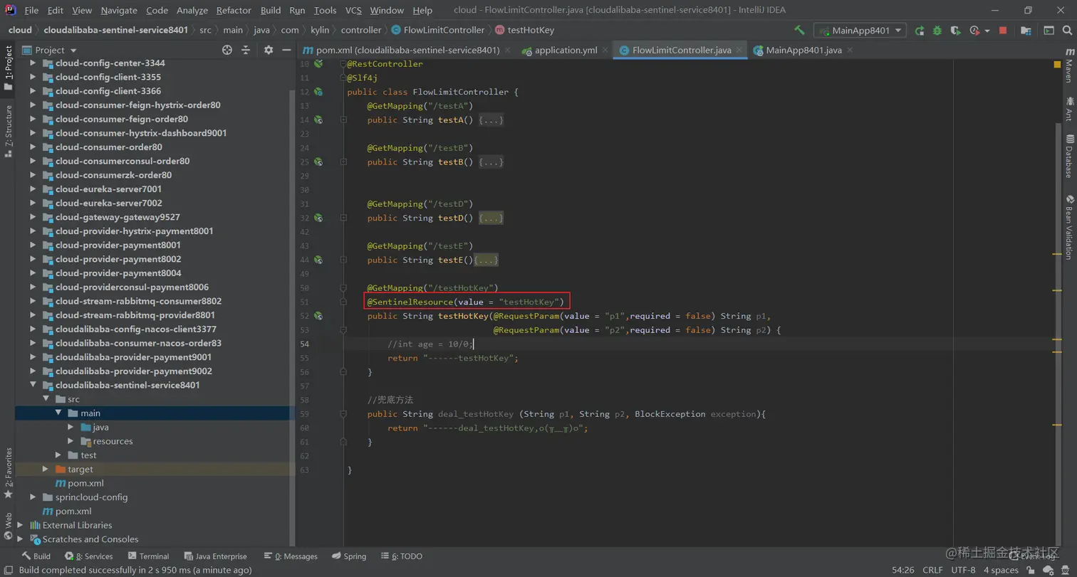Open MainApp8401 run configuration dropdown
The image size is (1077, 577).
860,31
